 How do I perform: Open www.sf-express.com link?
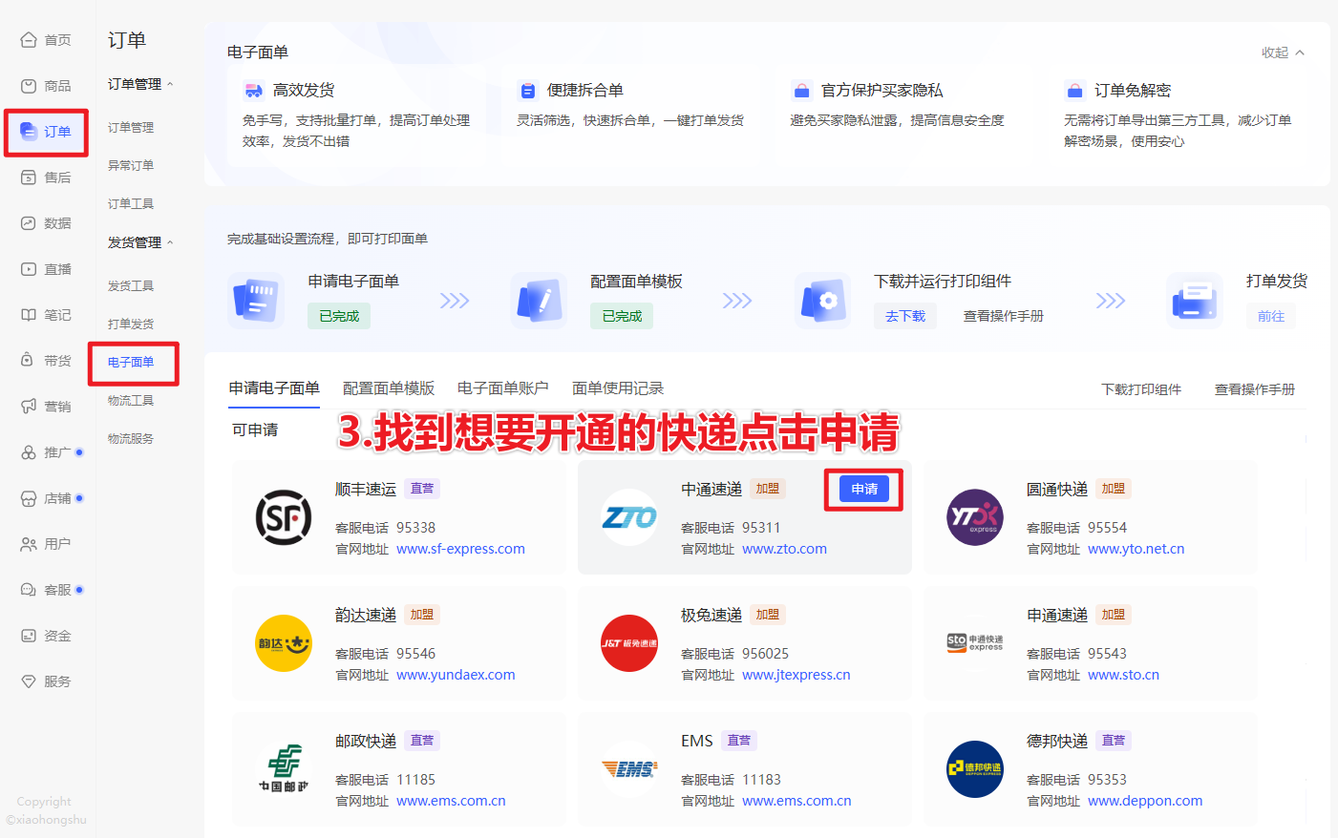[460, 549]
